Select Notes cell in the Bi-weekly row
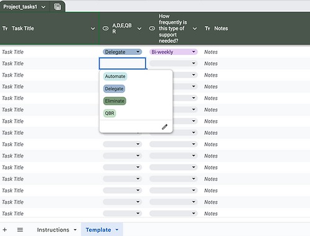This screenshot has width=310, height=236. (x=256, y=52)
